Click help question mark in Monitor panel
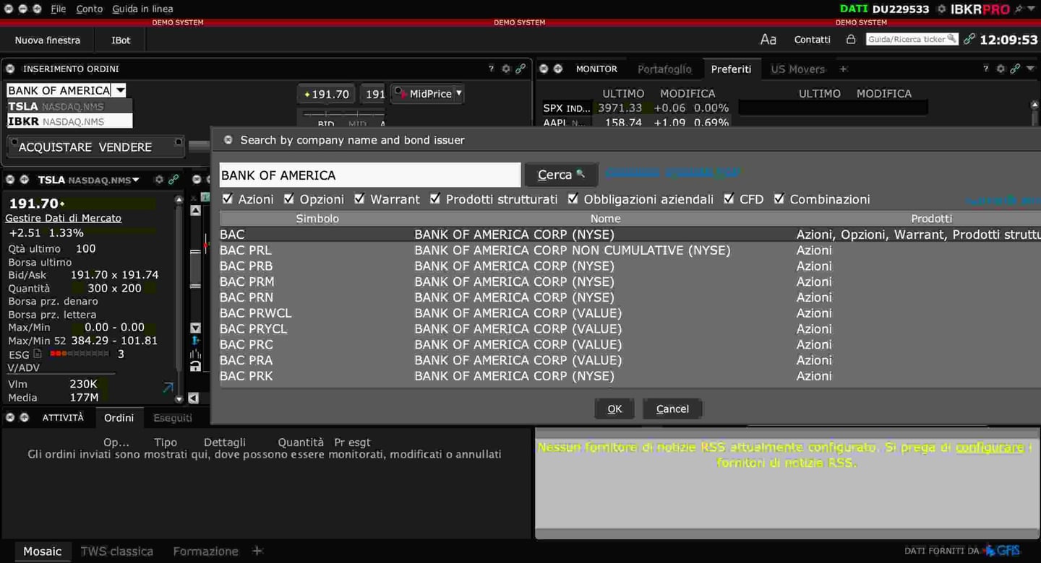Viewport: 1041px width, 563px height. click(985, 69)
